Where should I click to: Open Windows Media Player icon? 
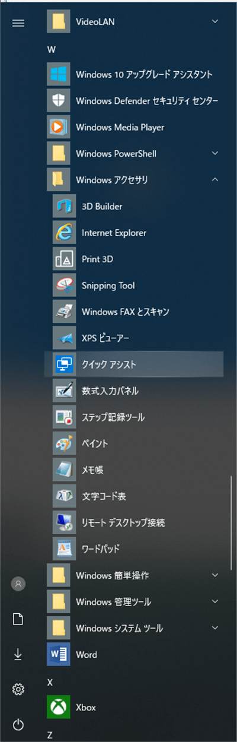point(58,127)
